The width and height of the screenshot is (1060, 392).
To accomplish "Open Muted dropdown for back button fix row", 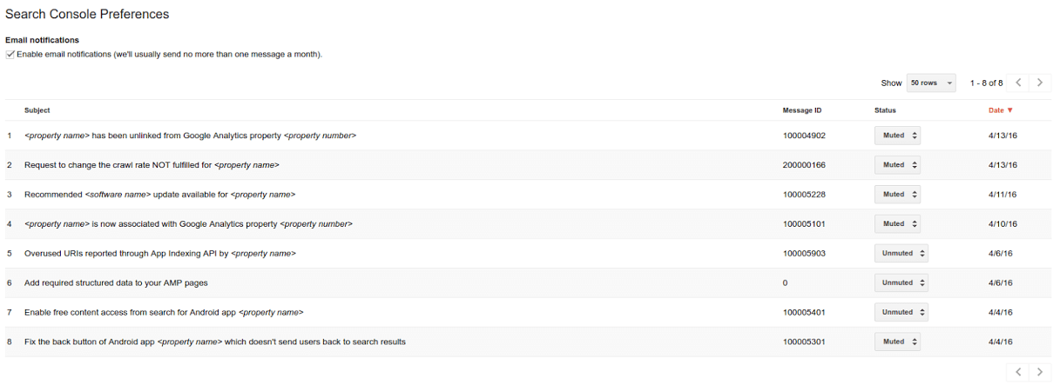I will click(897, 342).
